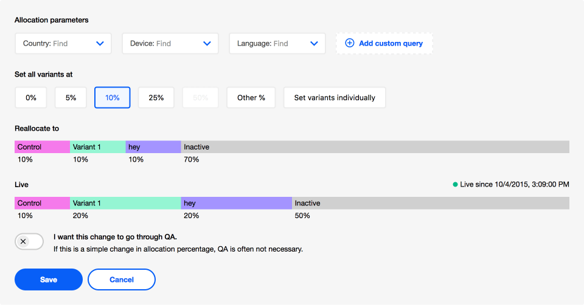This screenshot has width=584, height=305.
Task: Open the Language filter dropdown
Action: click(x=277, y=43)
